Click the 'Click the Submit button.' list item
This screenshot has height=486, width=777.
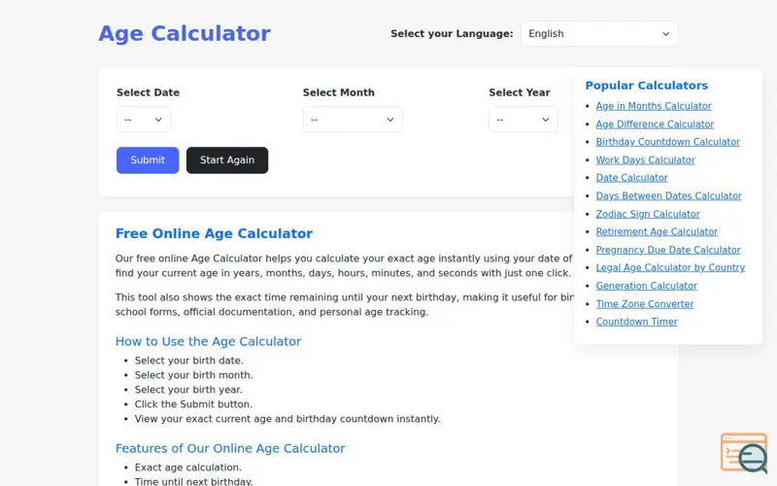pyautogui.click(x=193, y=404)
